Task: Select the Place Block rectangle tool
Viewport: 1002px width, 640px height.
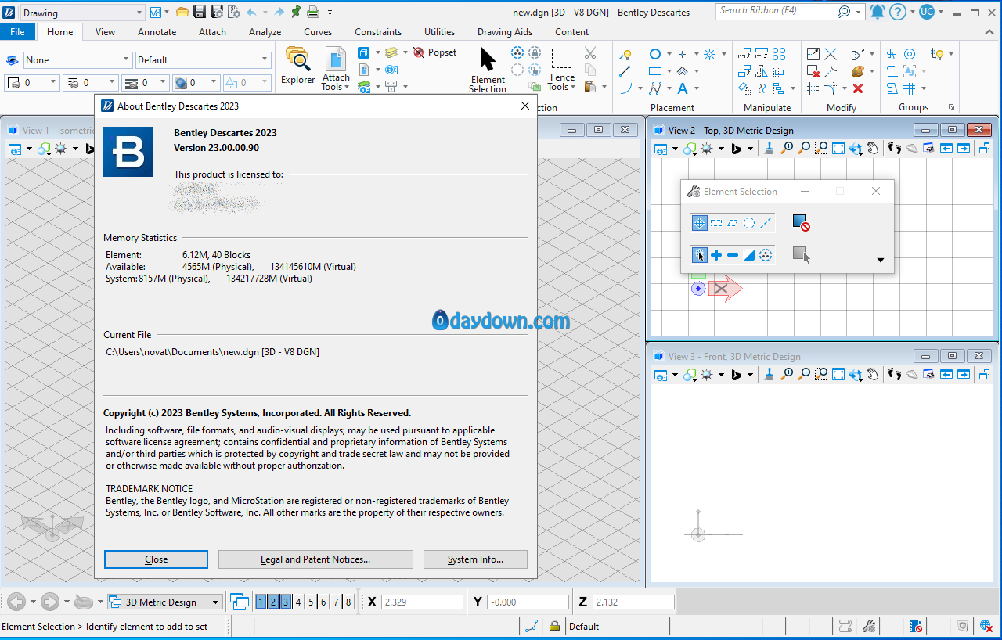Action: tap(655, 71)
